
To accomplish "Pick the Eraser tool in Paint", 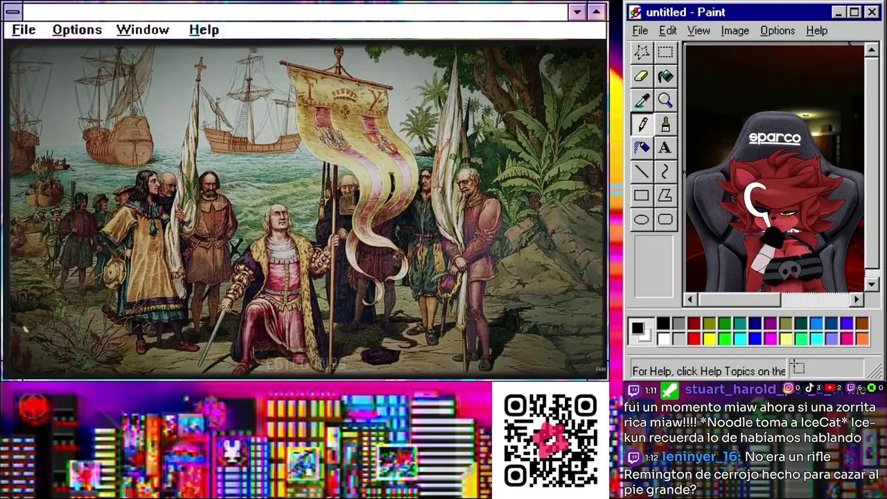I will click(641, 76).
